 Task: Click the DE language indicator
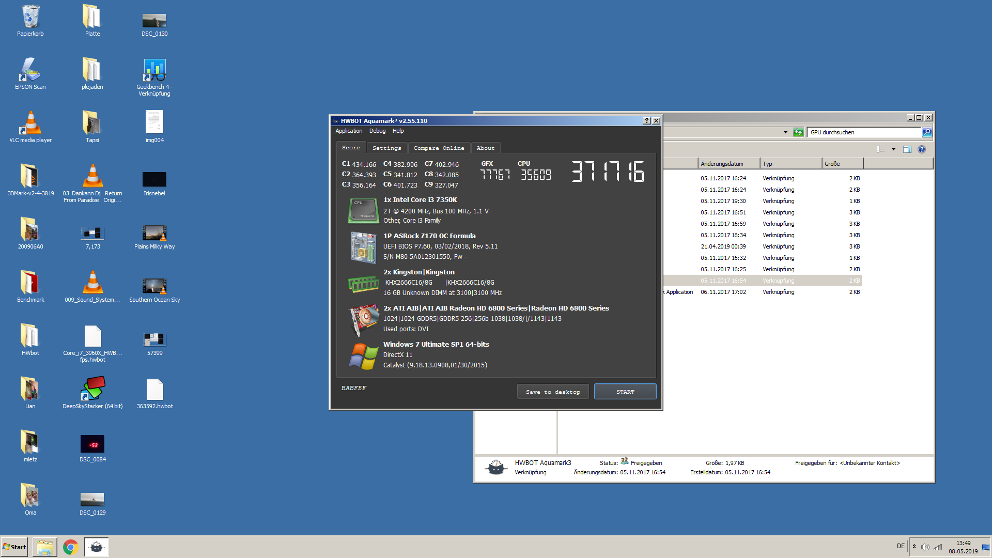point(901,547)
